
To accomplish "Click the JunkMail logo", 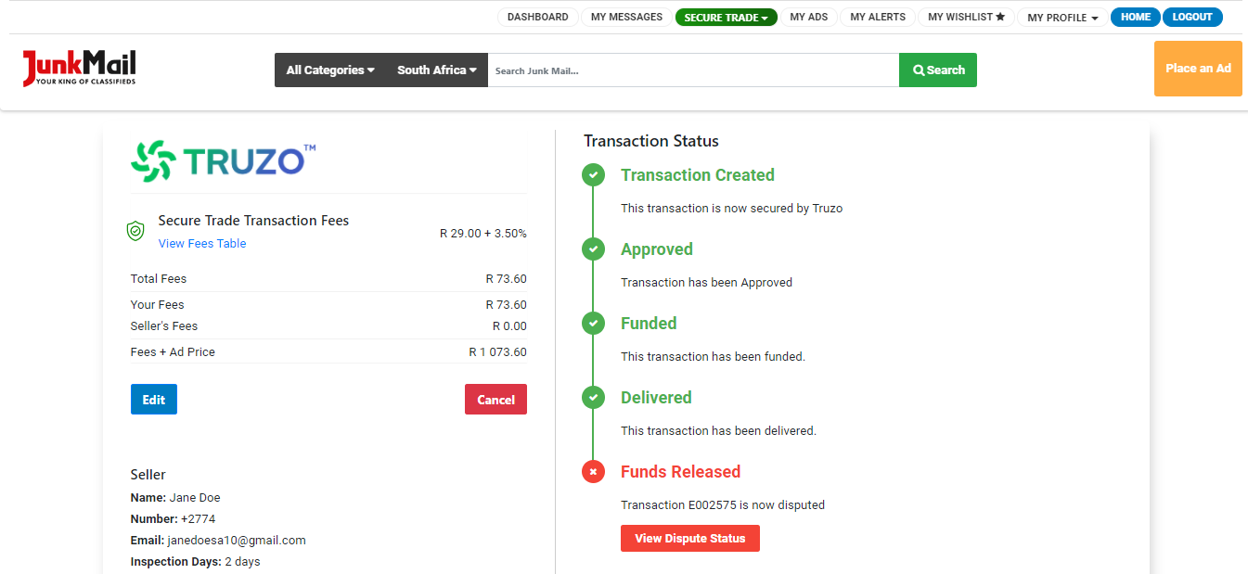I will point(79,69).
